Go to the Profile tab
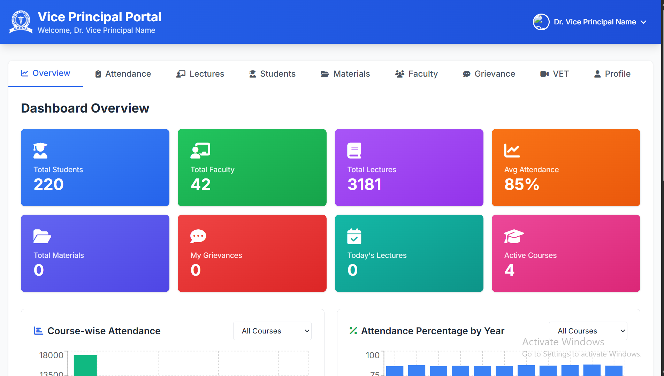Viewport: 664px width, 376px height. coord(612,74)
